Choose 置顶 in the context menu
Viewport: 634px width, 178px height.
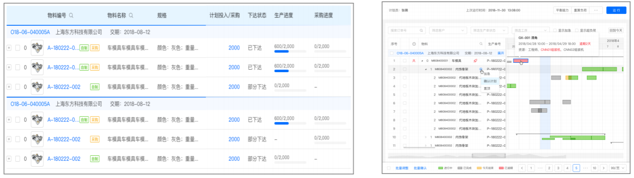487,88
